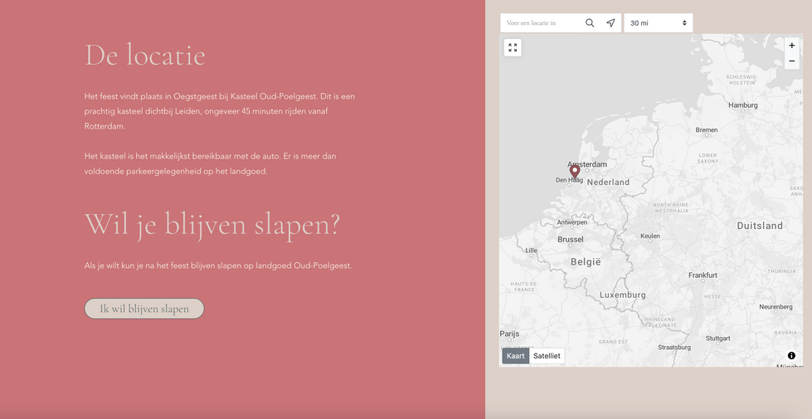Click Stuttgart label on the map
Image resolution: width=812 pixels, height=419 pixels.
[x=717, y=339]
